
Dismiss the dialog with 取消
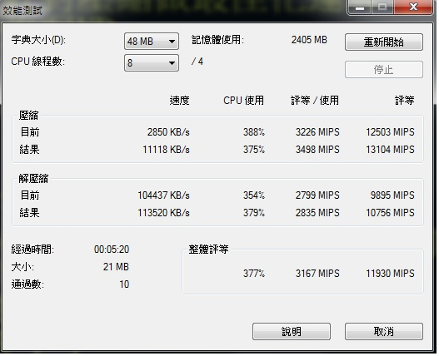pyautogui.click(x=383, y=332)
